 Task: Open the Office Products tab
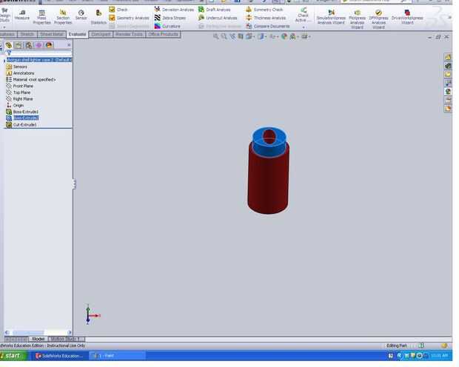[163, 34]
